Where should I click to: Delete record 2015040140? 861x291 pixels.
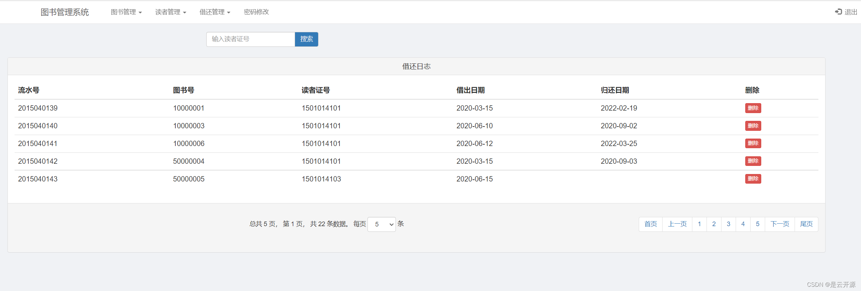pos(753,126)
